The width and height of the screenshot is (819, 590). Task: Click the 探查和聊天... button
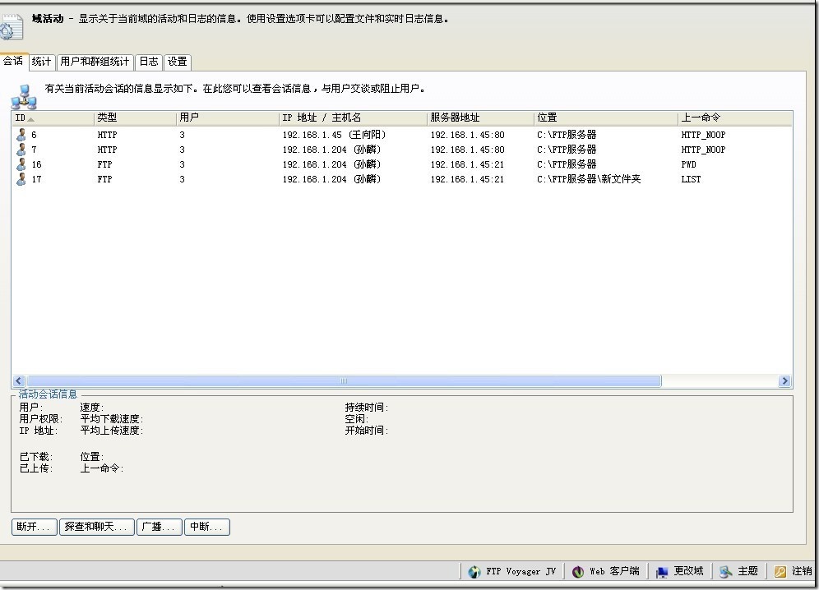point(97,527)
